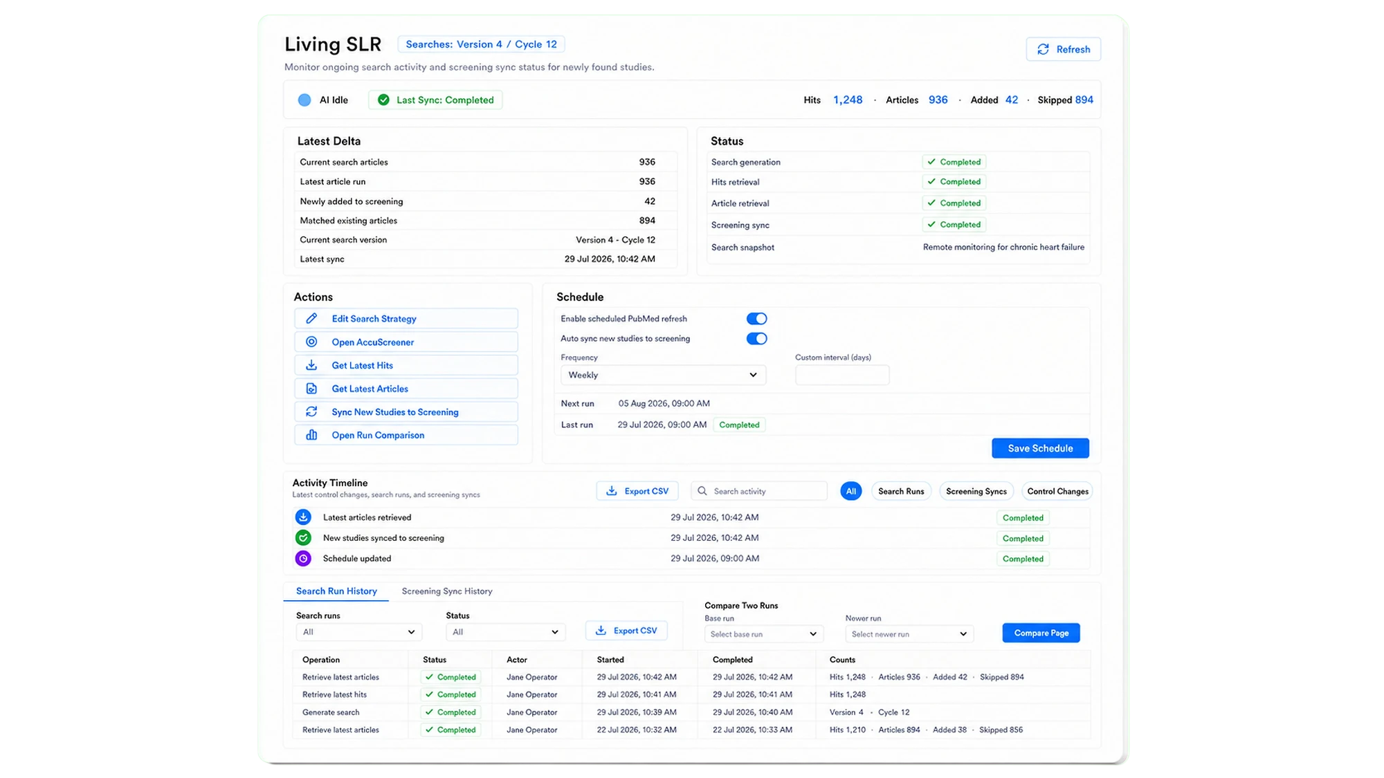Open the Select base run dropdown
Image resolution: width=1384 pixels, height=778 pixels.
[764, 634]
